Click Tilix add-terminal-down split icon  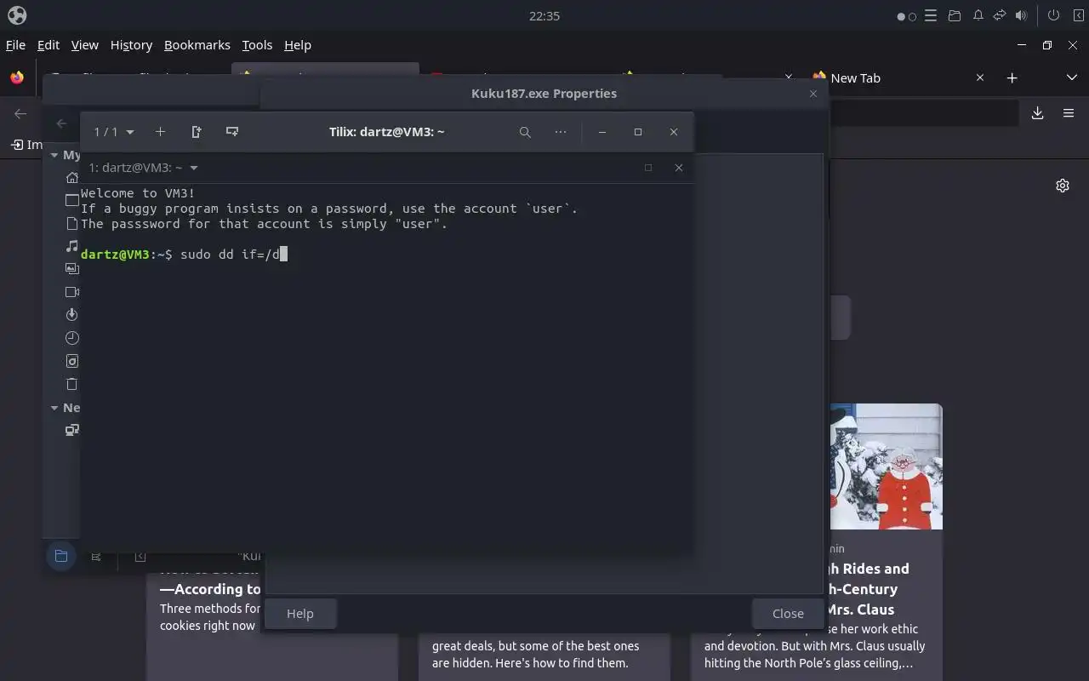pyautogui.click(x=232, y=132)
